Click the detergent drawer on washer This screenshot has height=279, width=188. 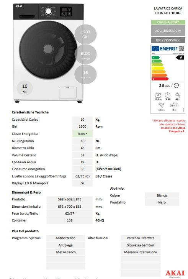coord(26,16)
